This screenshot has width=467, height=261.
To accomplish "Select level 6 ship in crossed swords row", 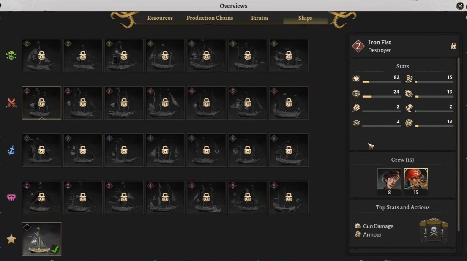I will (x=289, y=103).
